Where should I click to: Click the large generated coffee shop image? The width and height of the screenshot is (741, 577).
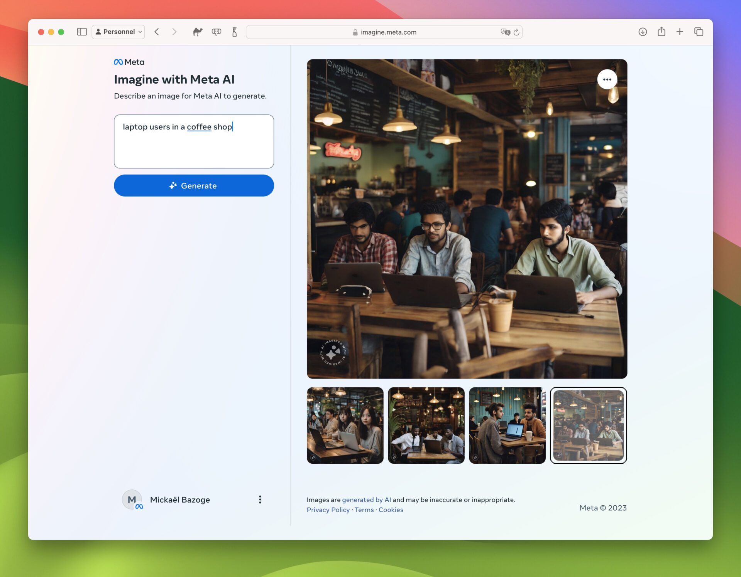click(467, 219)
